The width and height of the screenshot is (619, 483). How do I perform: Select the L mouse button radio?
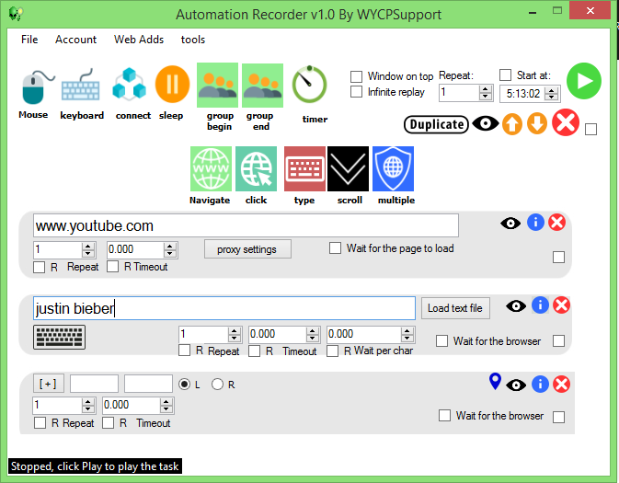pyautogui.click(x=184, y=385)
